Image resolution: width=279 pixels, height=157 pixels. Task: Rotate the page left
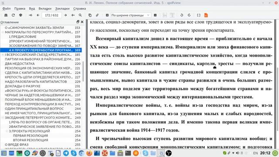[x=182, y=15]
